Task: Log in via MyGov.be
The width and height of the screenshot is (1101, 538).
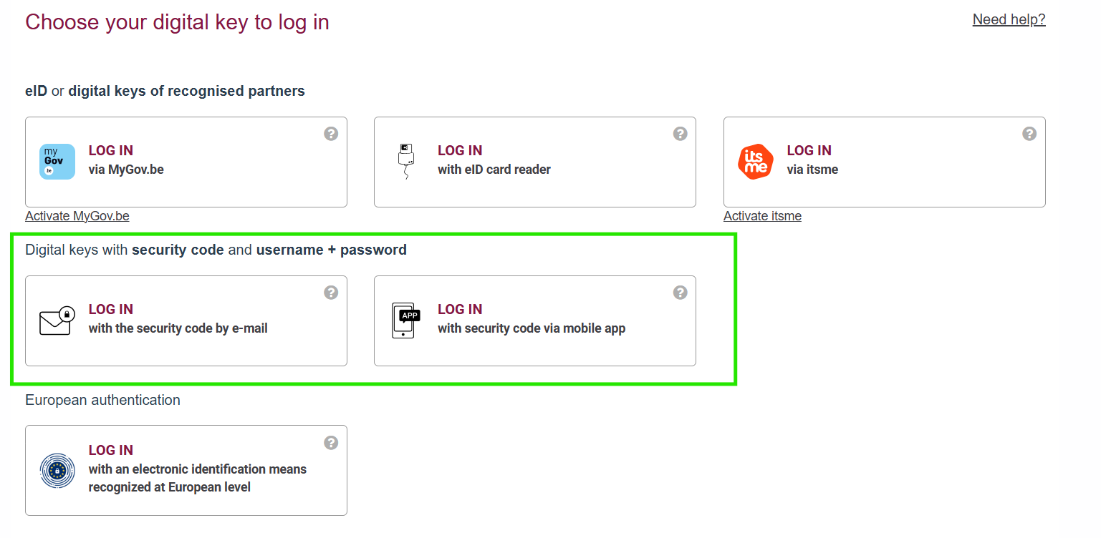Action: (x=186, y=162)
